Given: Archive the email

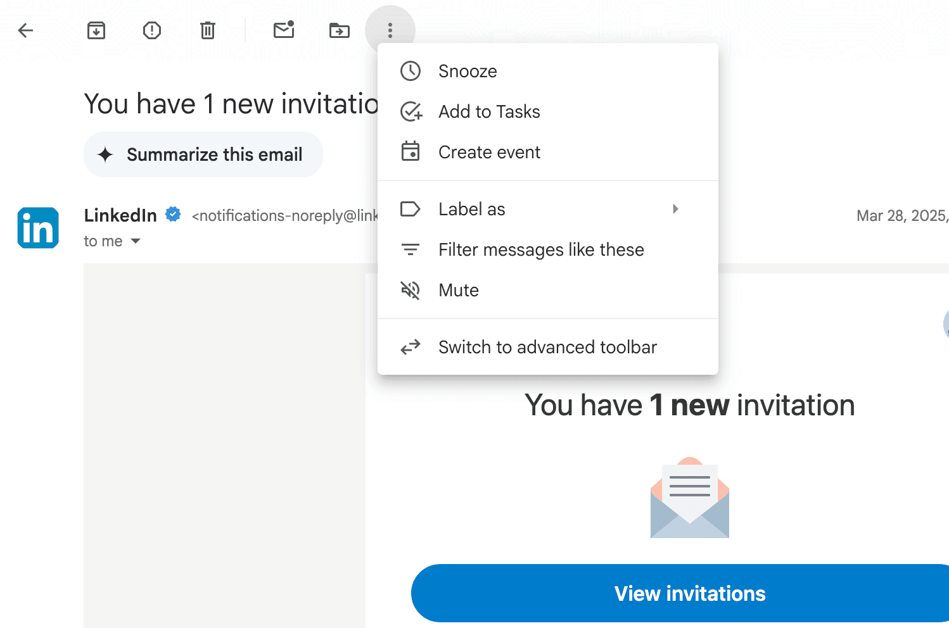Looking at the screenshot, I should [x=96, y=30].
